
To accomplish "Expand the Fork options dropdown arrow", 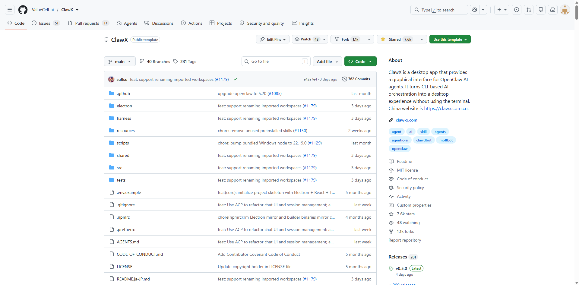I will pyautogui.click(x=369, y=40).
